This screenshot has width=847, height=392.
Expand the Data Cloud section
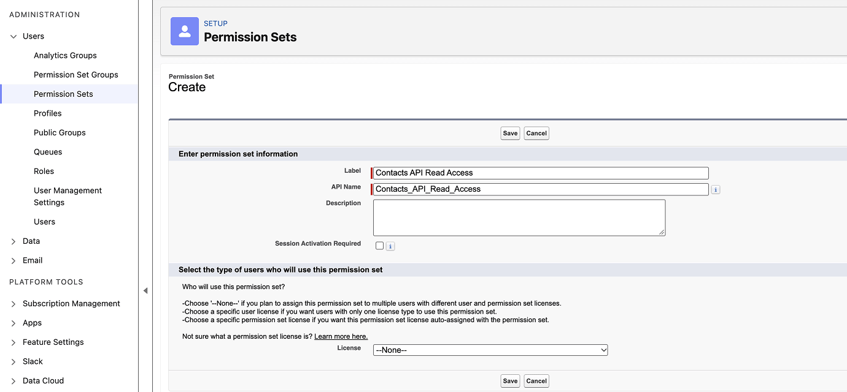pos(14,381)
